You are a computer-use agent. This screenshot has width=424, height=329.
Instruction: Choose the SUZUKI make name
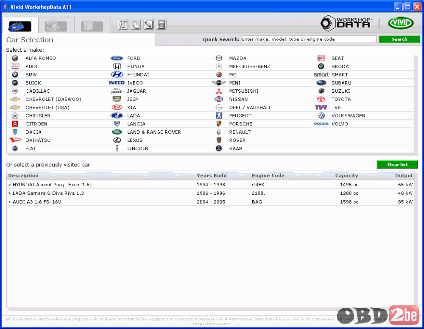341,91
